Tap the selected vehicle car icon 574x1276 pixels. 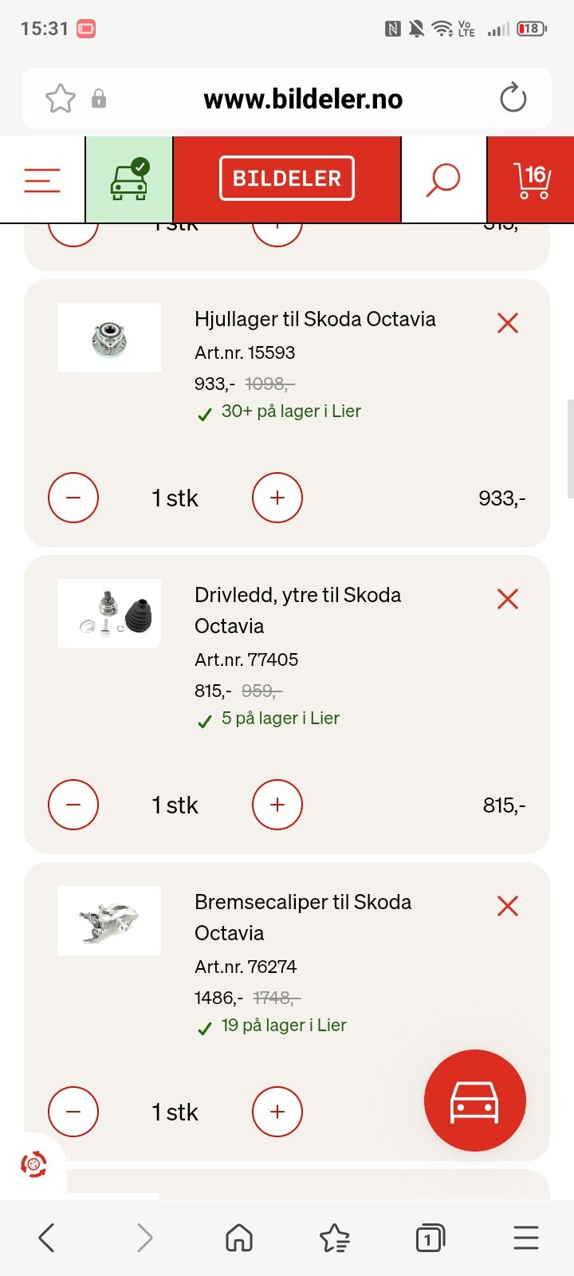coord(128,180)
